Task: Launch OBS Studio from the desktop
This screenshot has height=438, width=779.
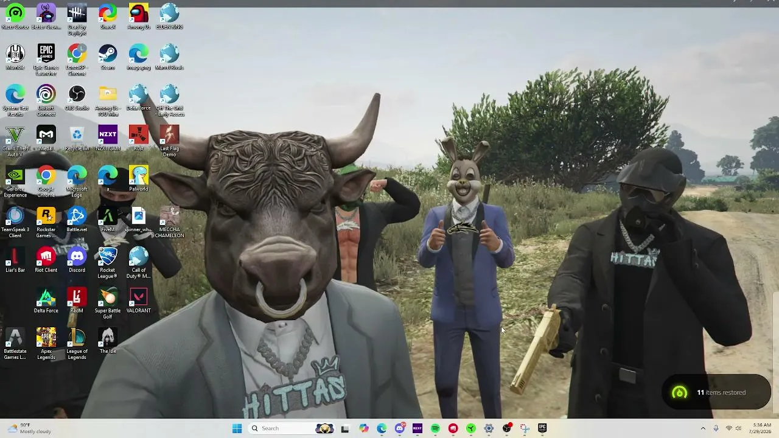Action: [x=77, y=98]
